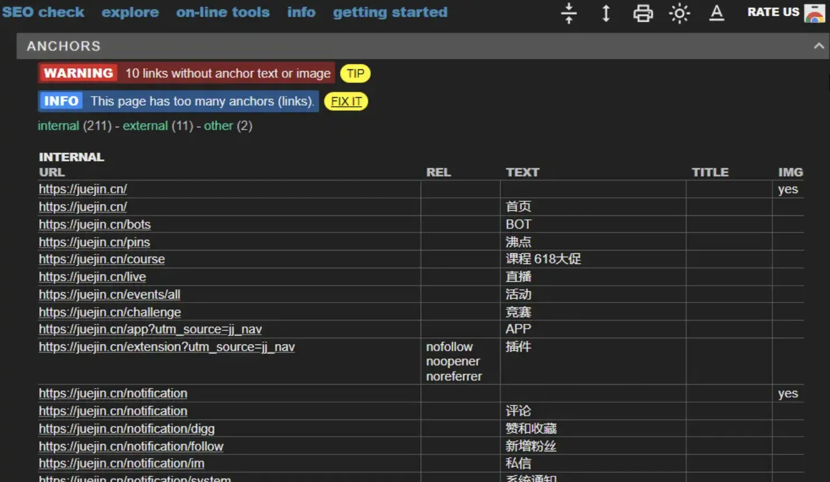This screenshot has height=482, width=830.
Task: Click the yellow FIX IT button
Action: (x=346, y=101)
